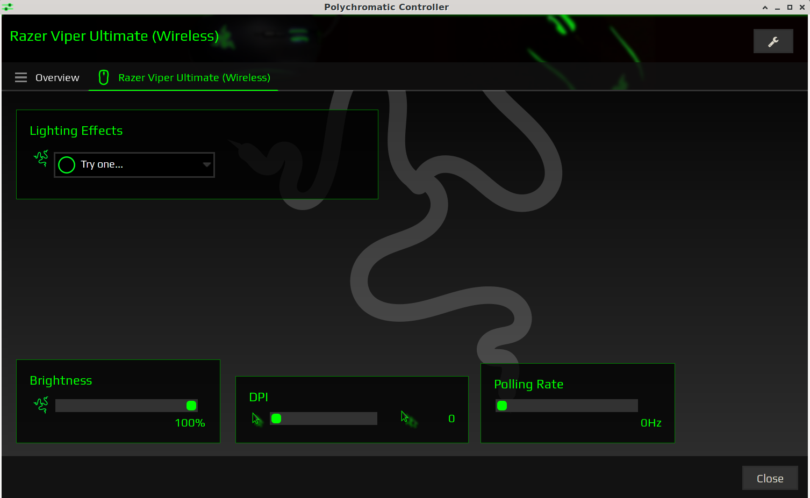This screenshot has height=498, width=810.
Task: Click the DPI slider handle
Action: [276, 418]
